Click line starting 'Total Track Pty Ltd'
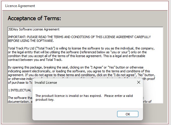 pyautogui.click(x=81, y=48)
